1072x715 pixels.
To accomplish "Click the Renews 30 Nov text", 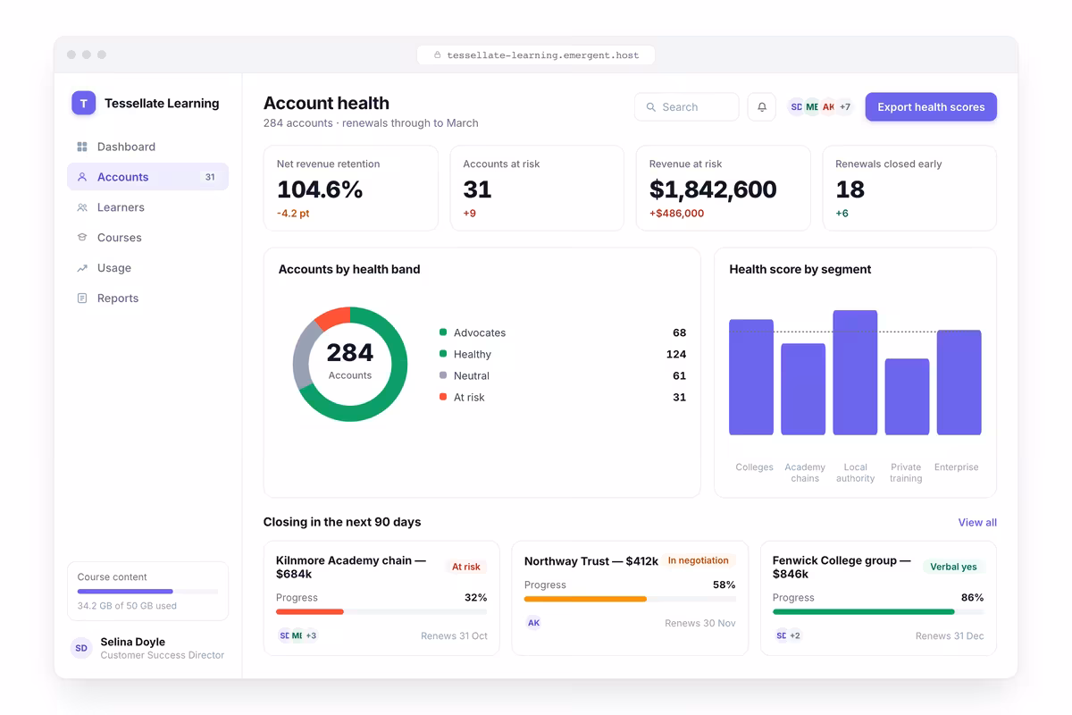I will coord(700,623).
